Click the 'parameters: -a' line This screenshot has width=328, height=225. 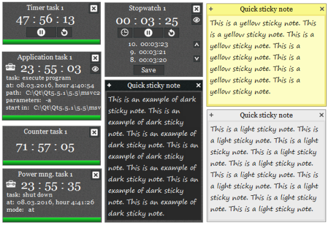click(29, 100)
